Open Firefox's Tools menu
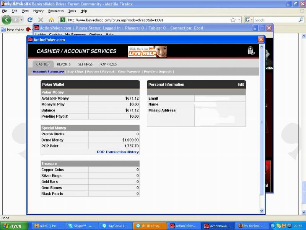Image resolution: width=306 pixels, height=230 pixels. 72,11
